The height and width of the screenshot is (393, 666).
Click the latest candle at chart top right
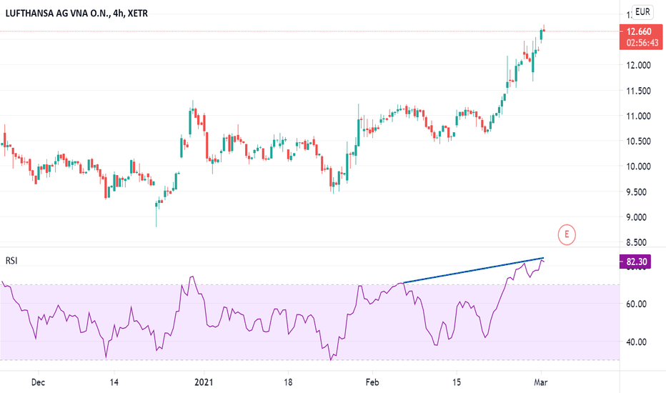point(544,30)
